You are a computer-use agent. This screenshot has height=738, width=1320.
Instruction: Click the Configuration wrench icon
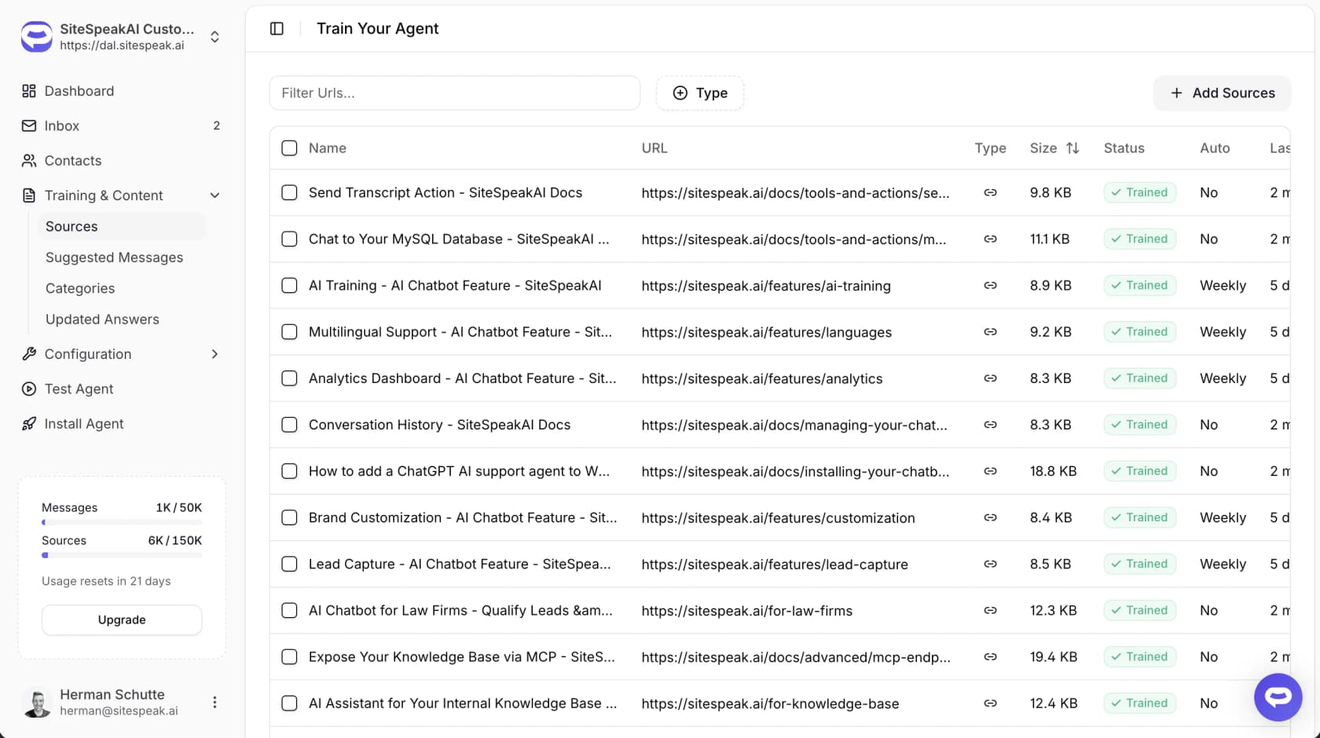[29, 354]
